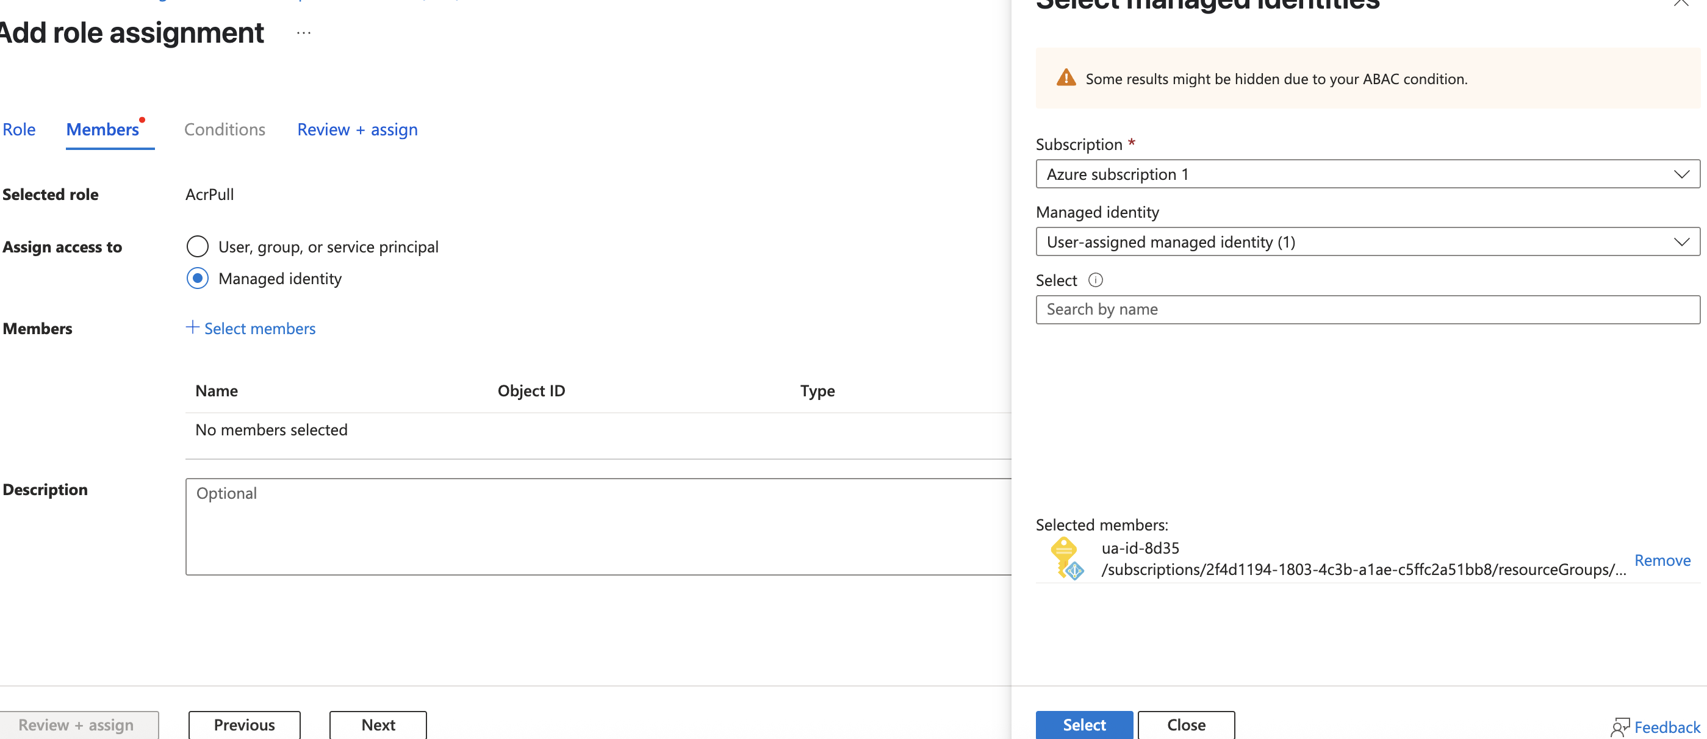Click the Close button in panel
The width and height of the screenshot is (1707, 739).
[1185, 724]
